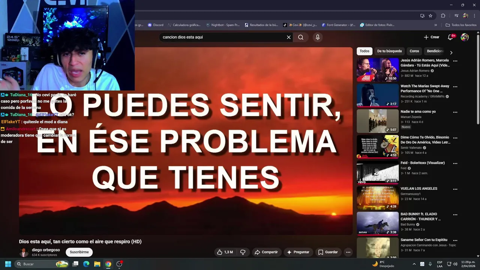
Task: Click the YouTube page vertical scrollbar
Action: point(478,79)
